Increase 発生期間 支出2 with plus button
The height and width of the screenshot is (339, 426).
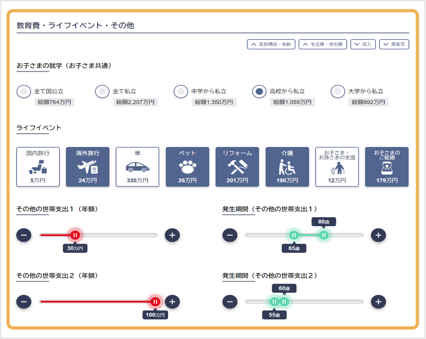coord(379,302)
